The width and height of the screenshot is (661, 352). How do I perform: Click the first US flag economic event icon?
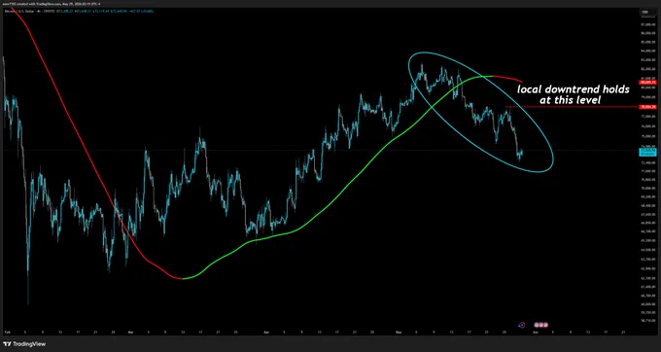click(536, 325)
